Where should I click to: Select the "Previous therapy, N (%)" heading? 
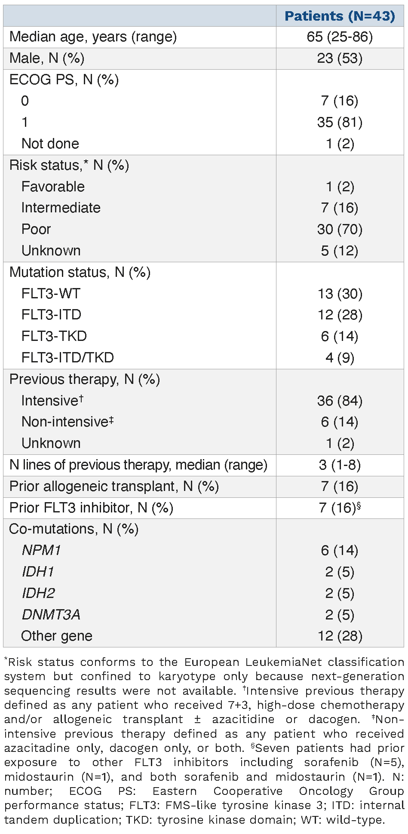tap(85, 379)
